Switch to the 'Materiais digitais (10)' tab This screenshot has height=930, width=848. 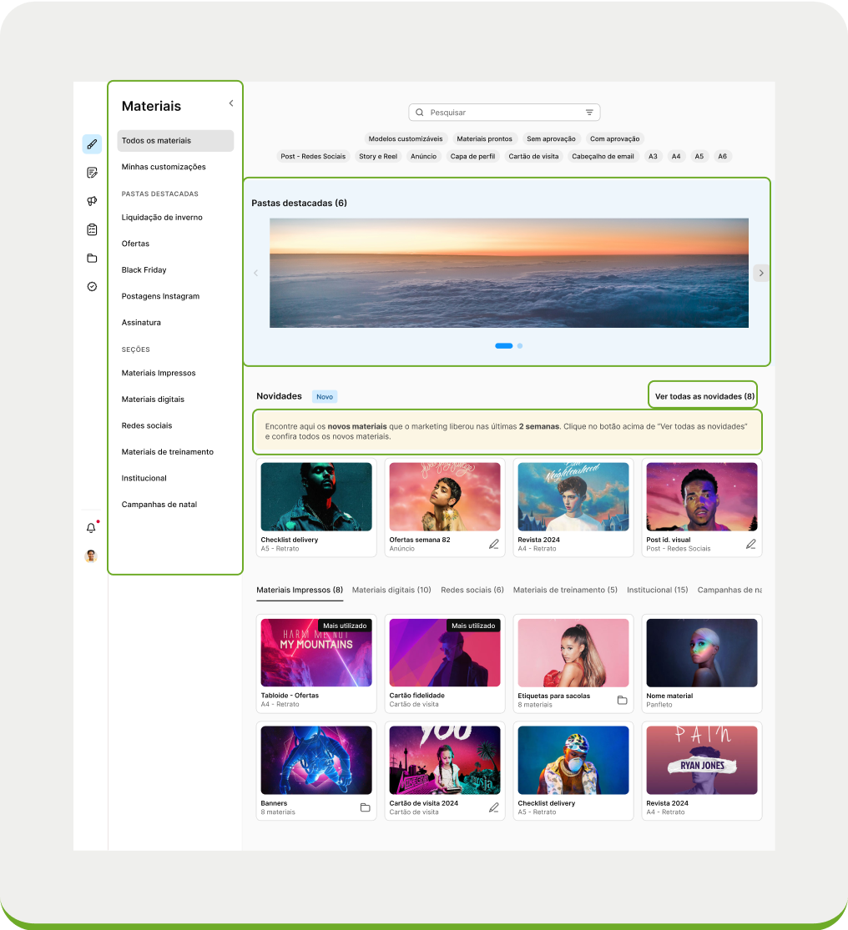click(391, 590)
